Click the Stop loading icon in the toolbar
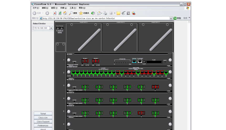This screenshot has height=130, width=226. 55,13
